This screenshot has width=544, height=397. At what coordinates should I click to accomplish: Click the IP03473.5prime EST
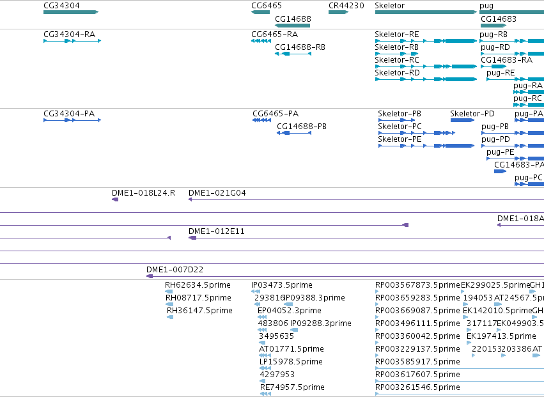click(x=256, y=292)
